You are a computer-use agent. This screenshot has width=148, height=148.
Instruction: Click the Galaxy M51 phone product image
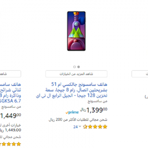[76, 31]
